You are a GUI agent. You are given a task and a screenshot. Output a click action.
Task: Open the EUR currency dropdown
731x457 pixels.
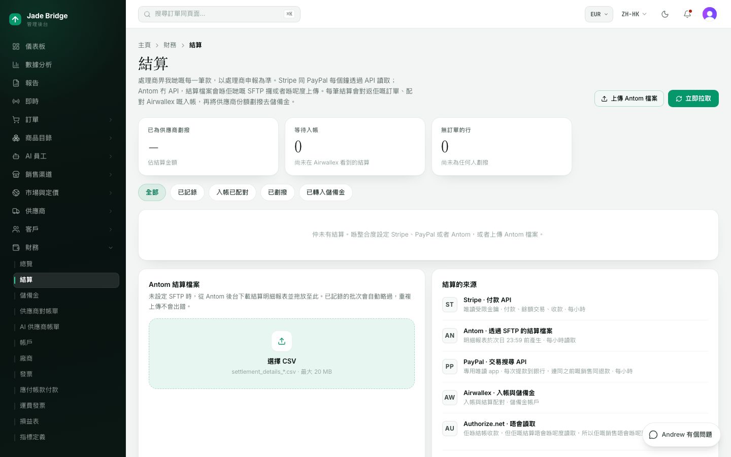pyautogui.click(x=599, y=14)
